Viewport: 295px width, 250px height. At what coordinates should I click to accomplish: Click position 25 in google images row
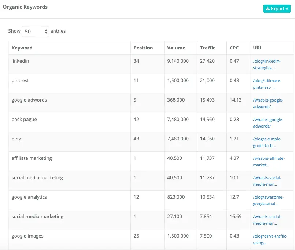coord(136,236)
